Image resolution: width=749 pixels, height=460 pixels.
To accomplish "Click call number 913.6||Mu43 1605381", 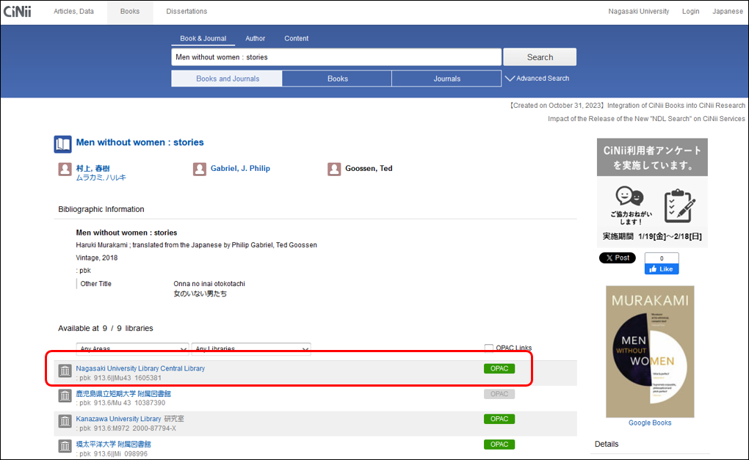I will [128, 378].
